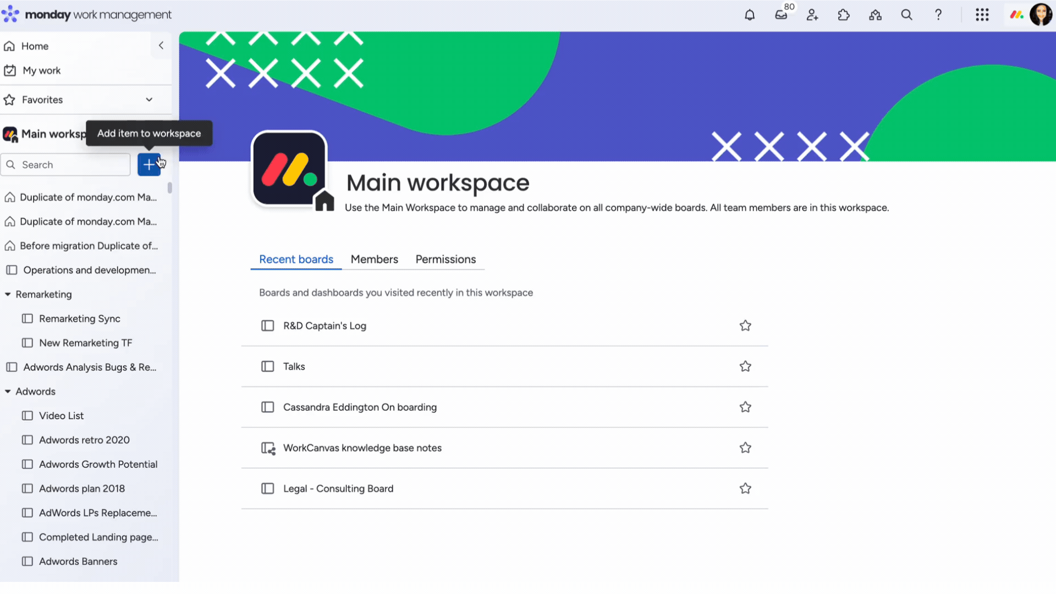Open the user profile avatar

point(1041,15)
